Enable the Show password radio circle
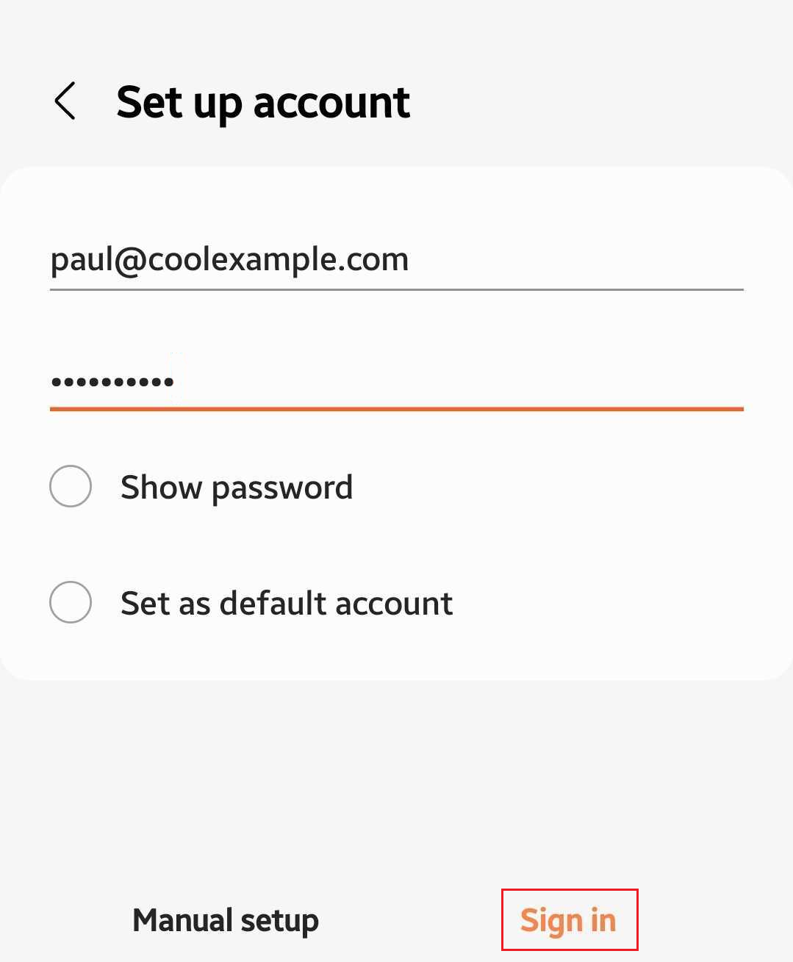Image resolution: width=793 pixels, height=962 pixels. click(x=71, y=486)
